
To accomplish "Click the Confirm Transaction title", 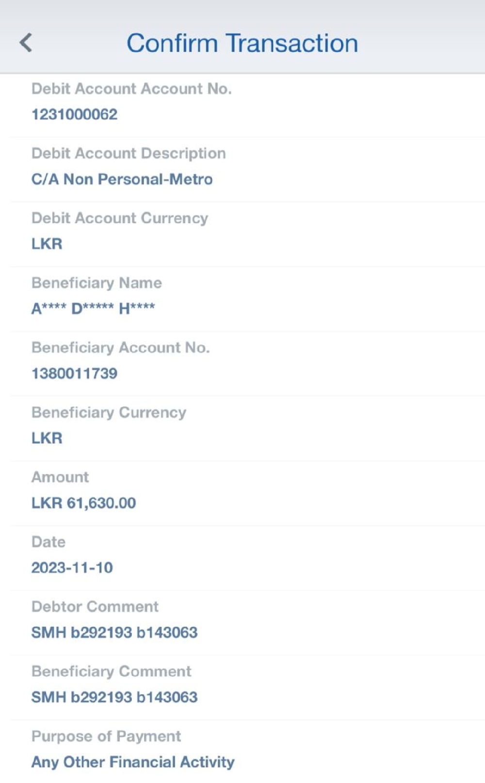I will click(x=242, y=43).
